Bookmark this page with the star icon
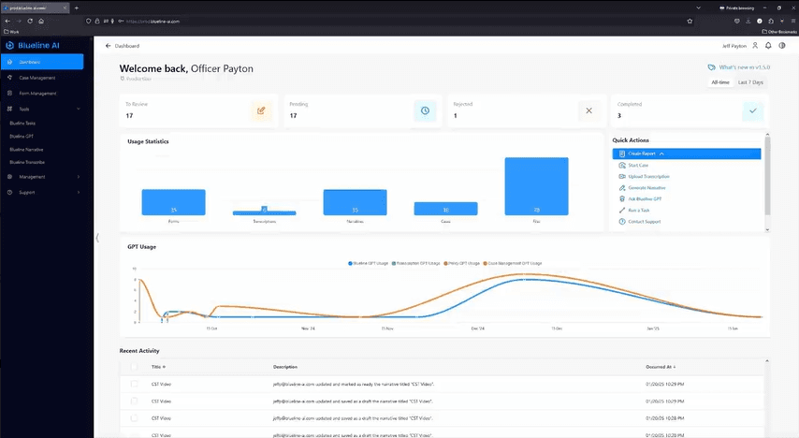The image size is (799, 438). [690, 20]
